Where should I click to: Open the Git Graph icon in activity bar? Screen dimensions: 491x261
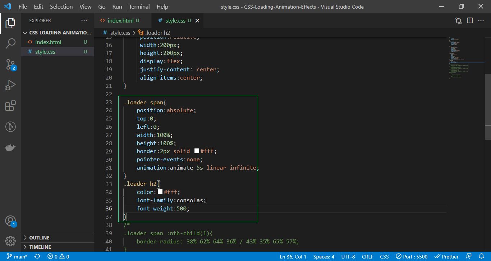pos(10,127)
